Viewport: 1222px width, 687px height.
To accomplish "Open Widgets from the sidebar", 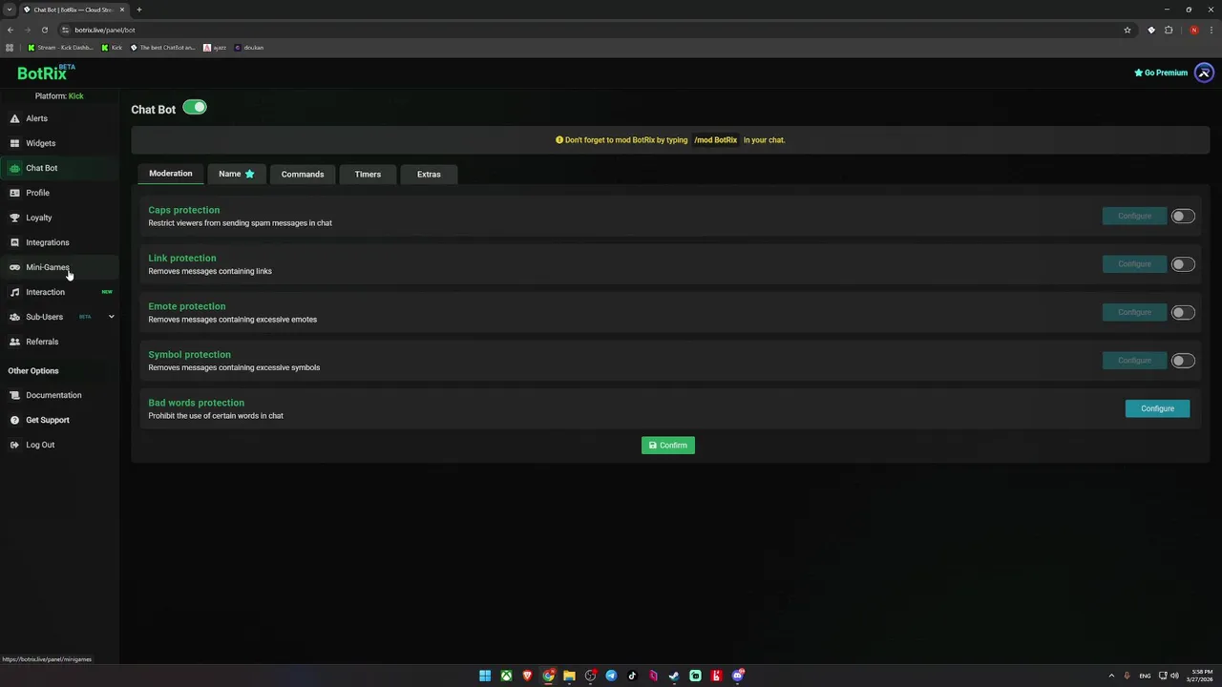I will click(x=40, y=143).
